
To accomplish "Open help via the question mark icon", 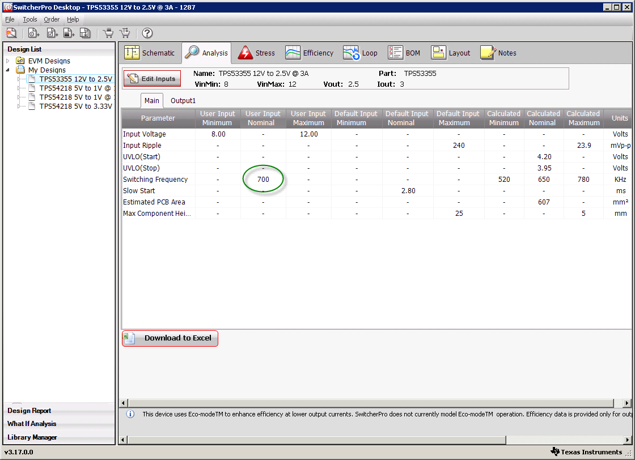I will pos(147,33).
